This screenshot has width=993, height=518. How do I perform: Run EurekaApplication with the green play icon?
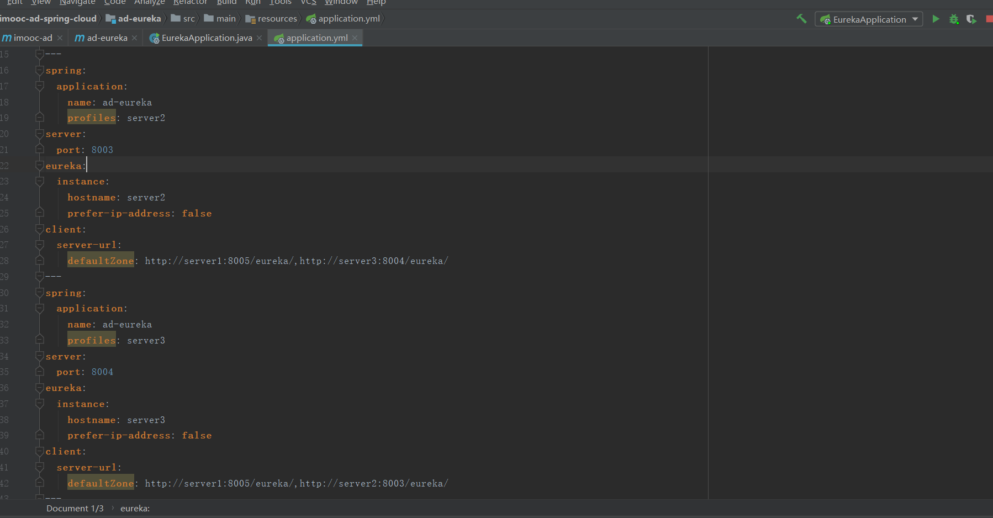coord(936,19)
